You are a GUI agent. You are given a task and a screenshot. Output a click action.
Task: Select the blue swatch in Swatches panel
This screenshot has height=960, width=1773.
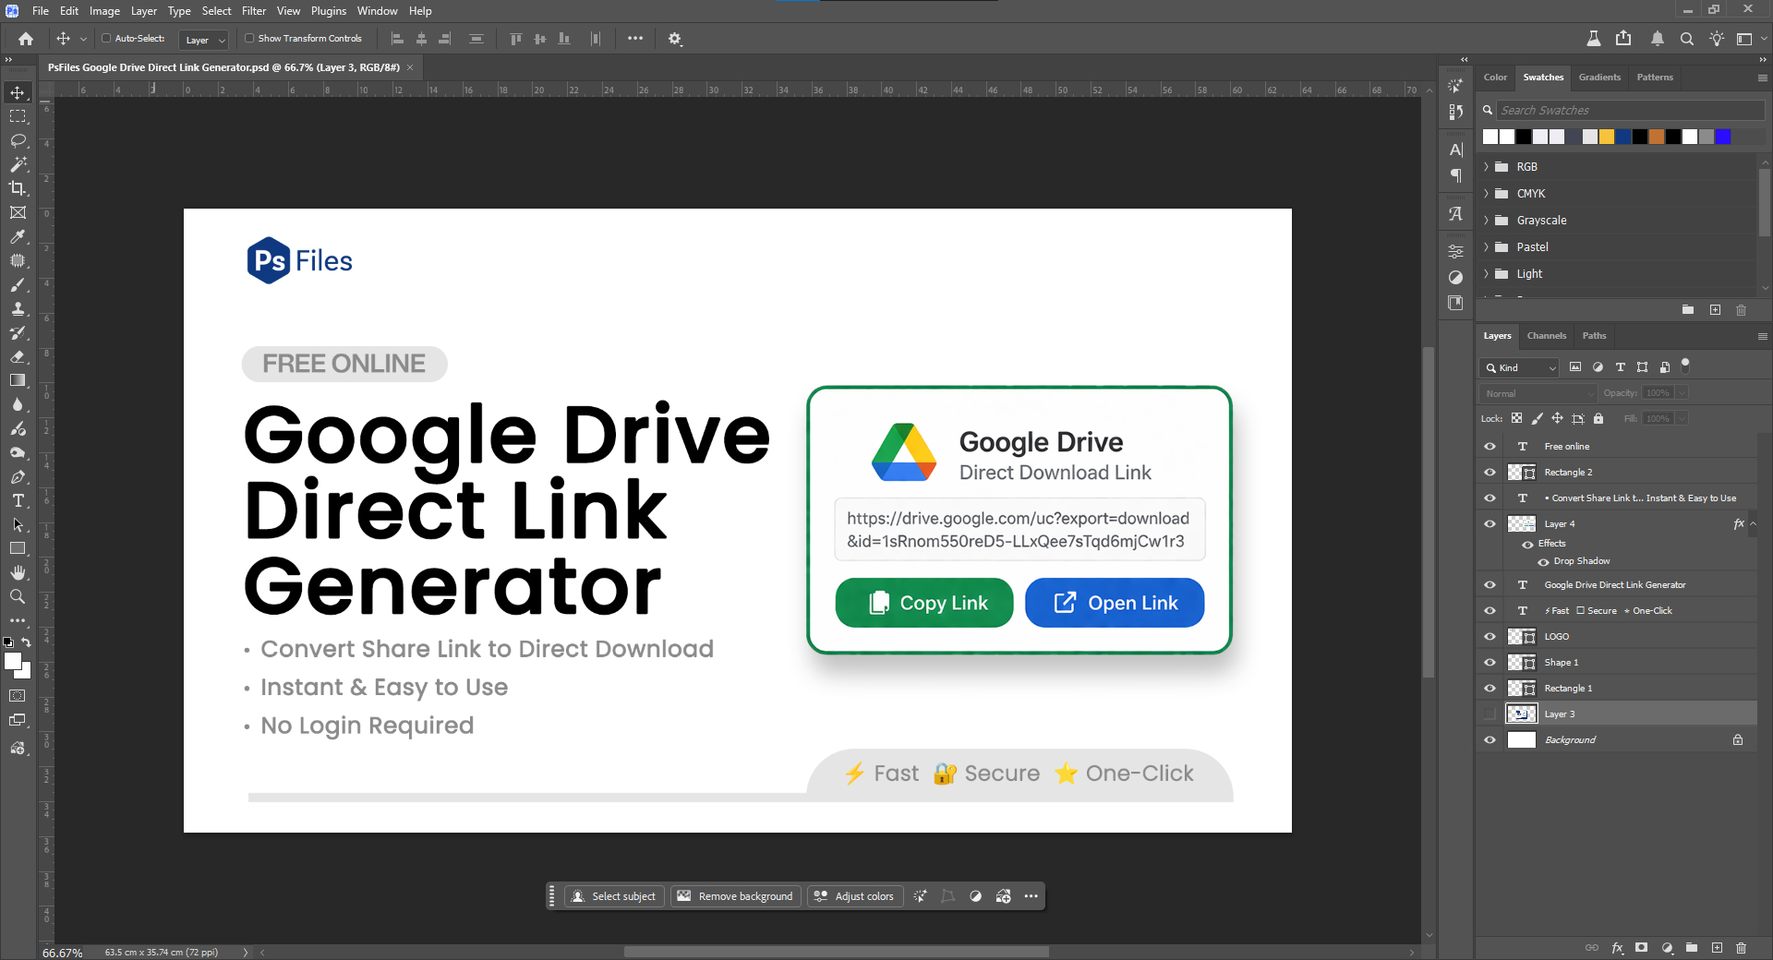click(x=1723, y=137)
